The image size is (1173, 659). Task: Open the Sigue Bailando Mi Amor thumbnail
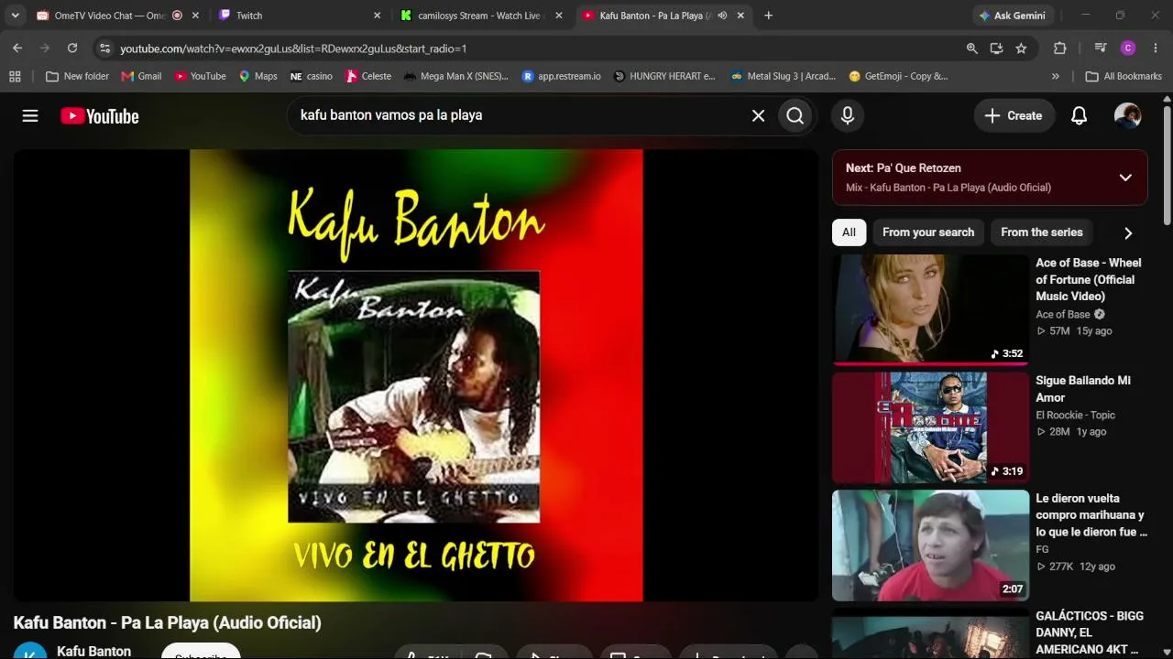click(x=931, y=427)
